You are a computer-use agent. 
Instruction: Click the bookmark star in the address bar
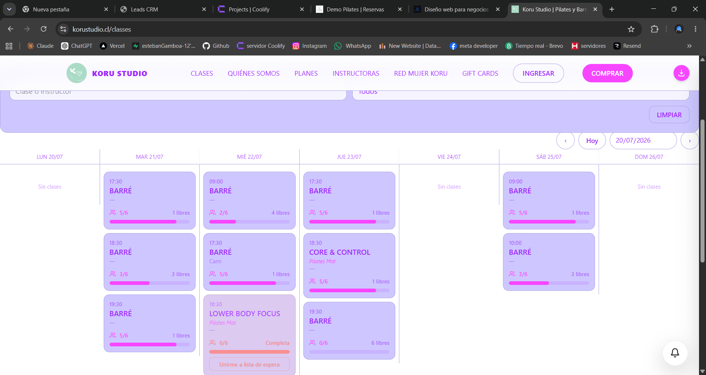click(x=631, y=29)
